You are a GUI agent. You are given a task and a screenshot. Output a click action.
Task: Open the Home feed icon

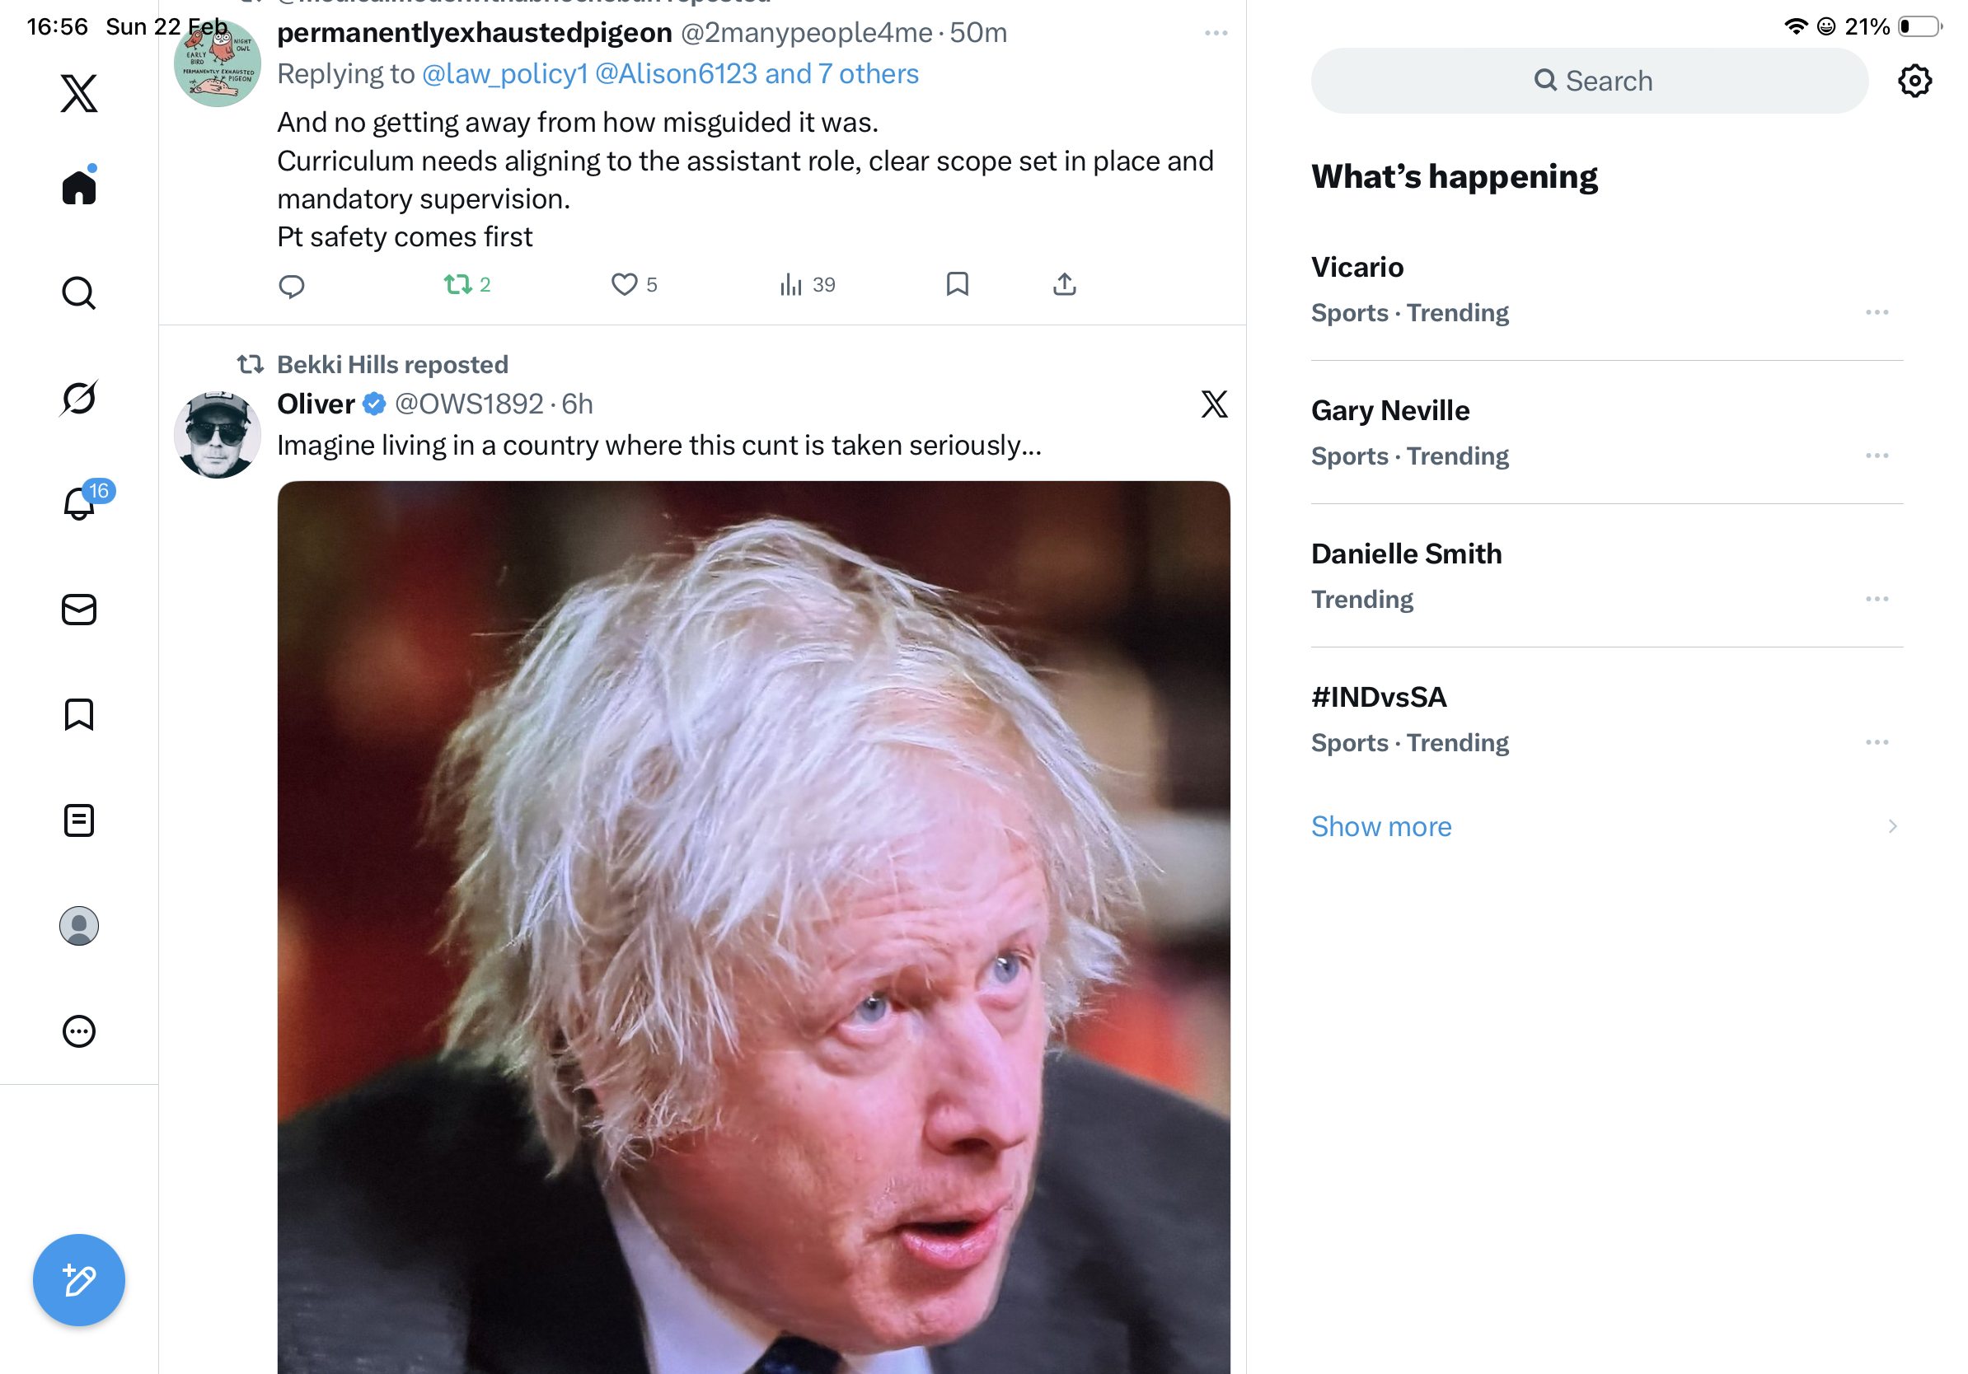[x=79, y=187]
